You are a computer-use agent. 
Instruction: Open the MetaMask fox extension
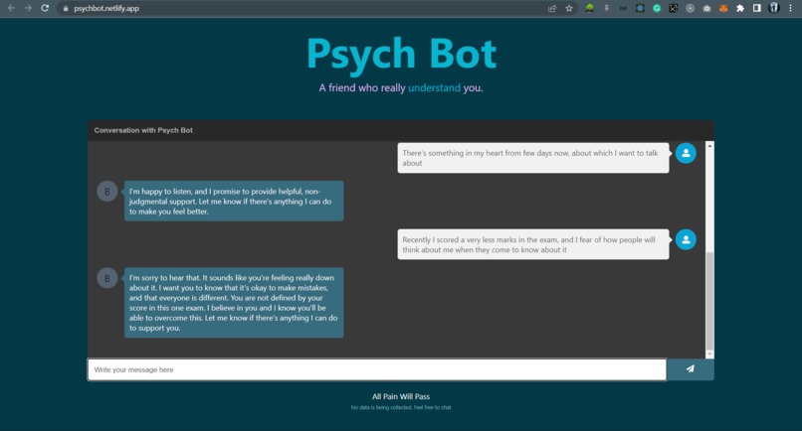tap(723, 8)
